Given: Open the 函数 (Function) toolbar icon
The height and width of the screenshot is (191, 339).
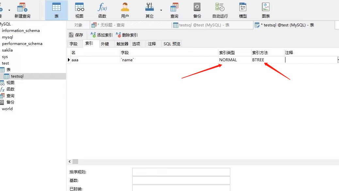Looking at the screenshot, I should coord(102,10).
